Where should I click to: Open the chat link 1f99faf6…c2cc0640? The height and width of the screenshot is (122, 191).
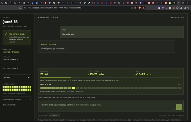[10, 60]
